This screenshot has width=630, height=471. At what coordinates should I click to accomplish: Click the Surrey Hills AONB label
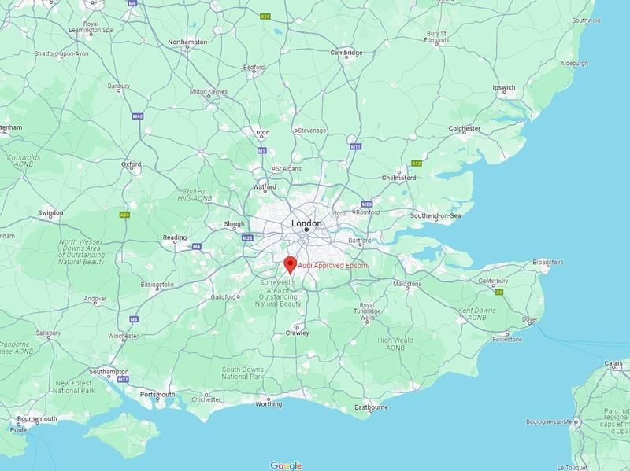tap(278, 293)
